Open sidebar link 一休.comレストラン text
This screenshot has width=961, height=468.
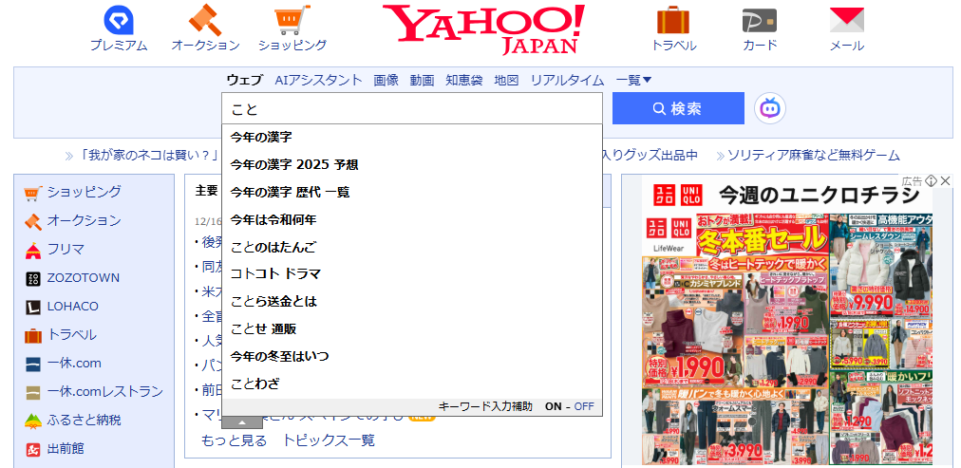(x=105, y=392)
